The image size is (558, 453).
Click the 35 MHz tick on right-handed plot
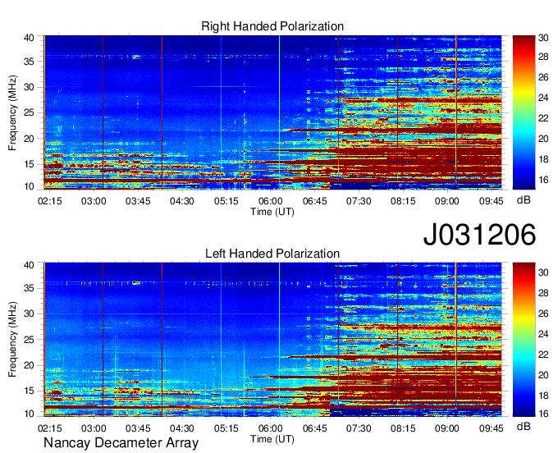(x=29, y=62)
